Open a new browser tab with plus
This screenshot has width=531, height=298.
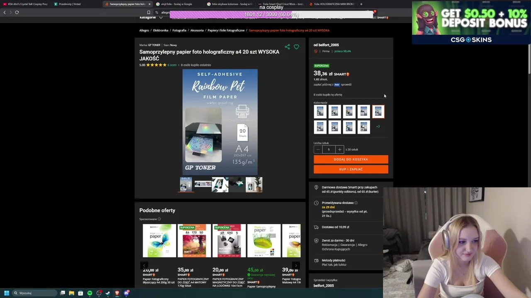click(361, 4)
